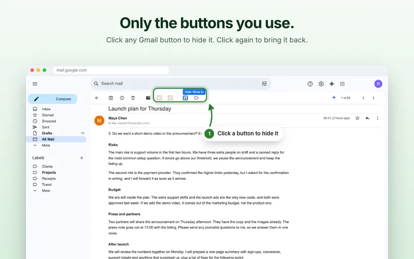414x259 pixels.
Task: Click the subject Launch plan for Thursday
Action: (140, 109)
